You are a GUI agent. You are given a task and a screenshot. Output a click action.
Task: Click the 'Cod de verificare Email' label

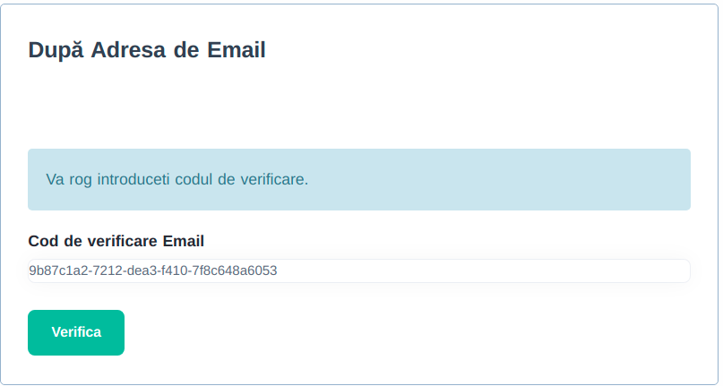pos(116,241)
